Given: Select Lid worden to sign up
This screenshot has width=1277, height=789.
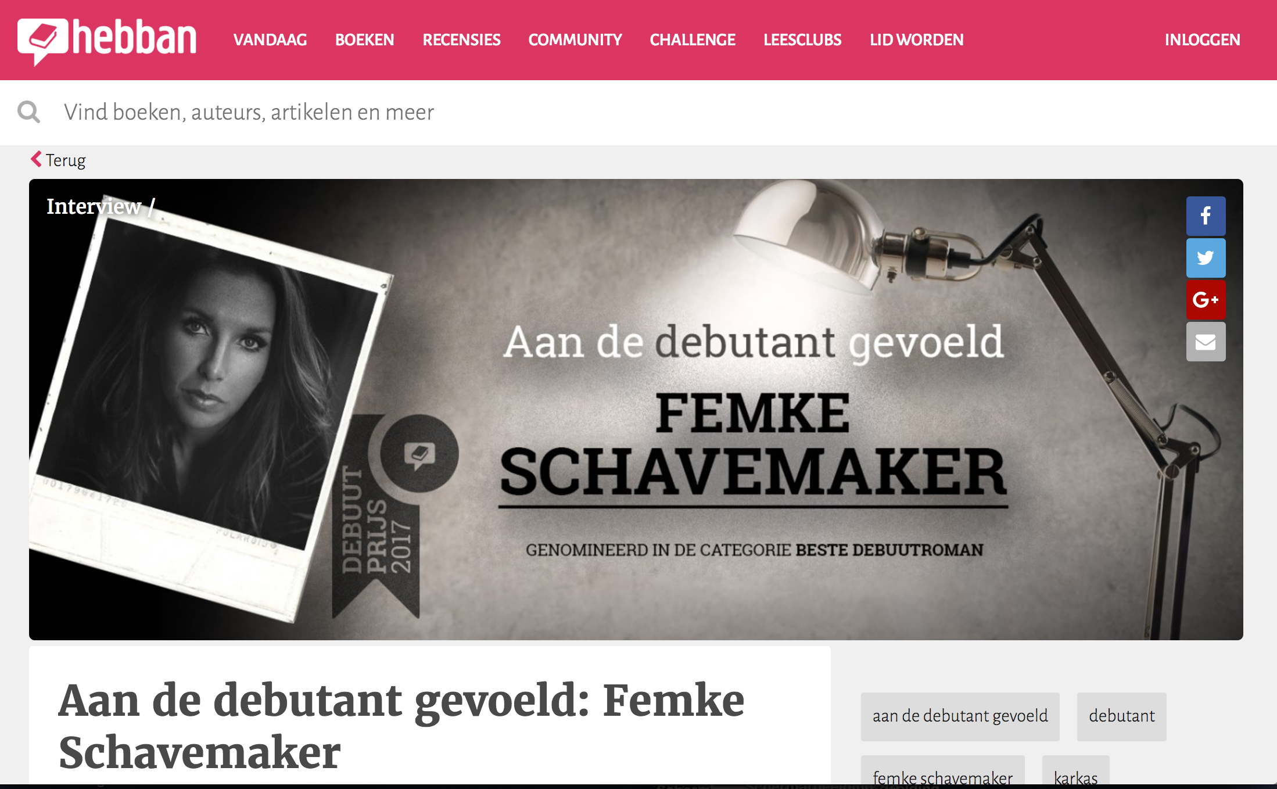Looking at the screenshot, I should pyautogui.click(x=917, y=40).
